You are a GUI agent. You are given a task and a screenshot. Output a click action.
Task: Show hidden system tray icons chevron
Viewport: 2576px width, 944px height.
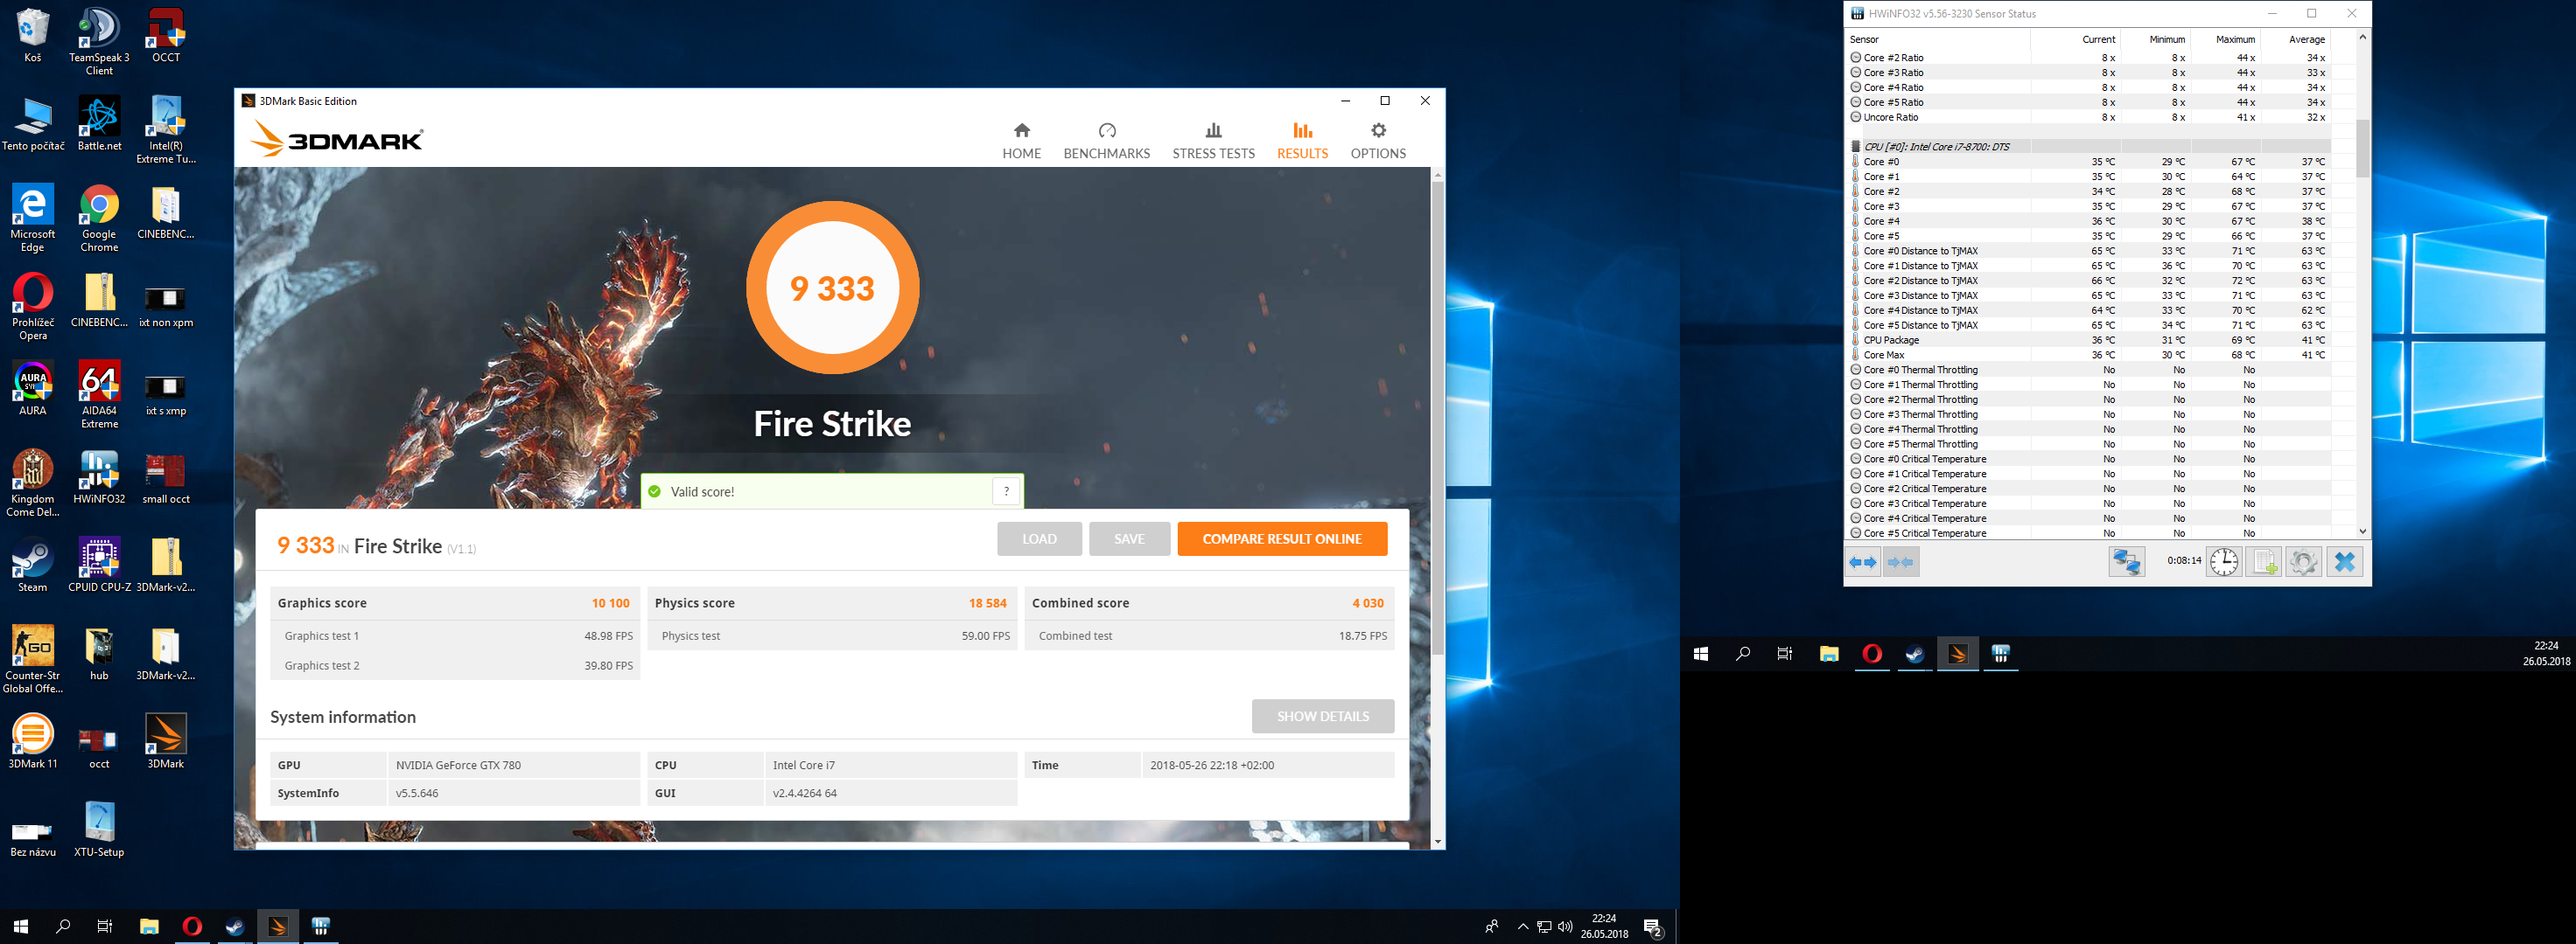(x=1522, y=926)
